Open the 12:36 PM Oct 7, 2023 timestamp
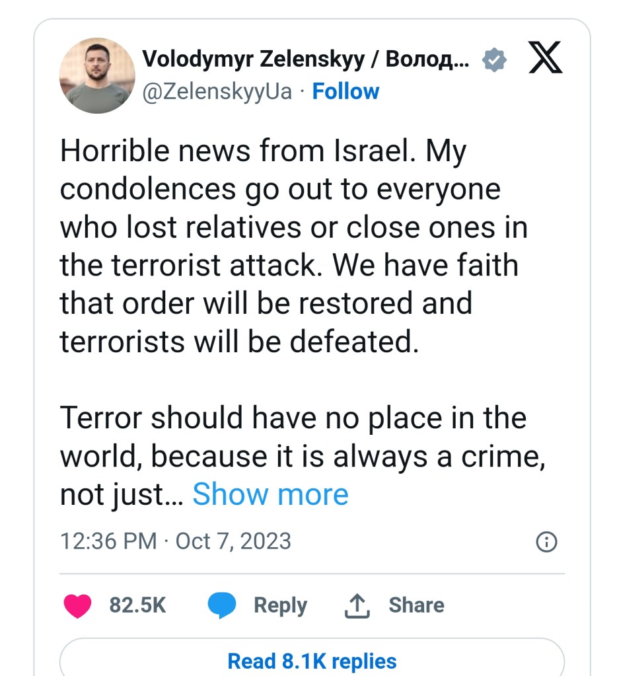The width and height of the screenshot is (617, 676). (176, 541)
